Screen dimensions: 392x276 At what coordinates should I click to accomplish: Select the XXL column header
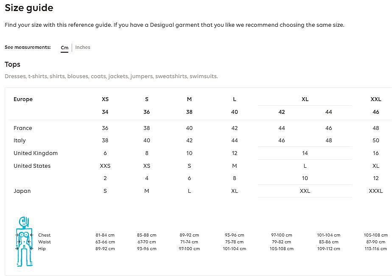click(x=376, y=99)
